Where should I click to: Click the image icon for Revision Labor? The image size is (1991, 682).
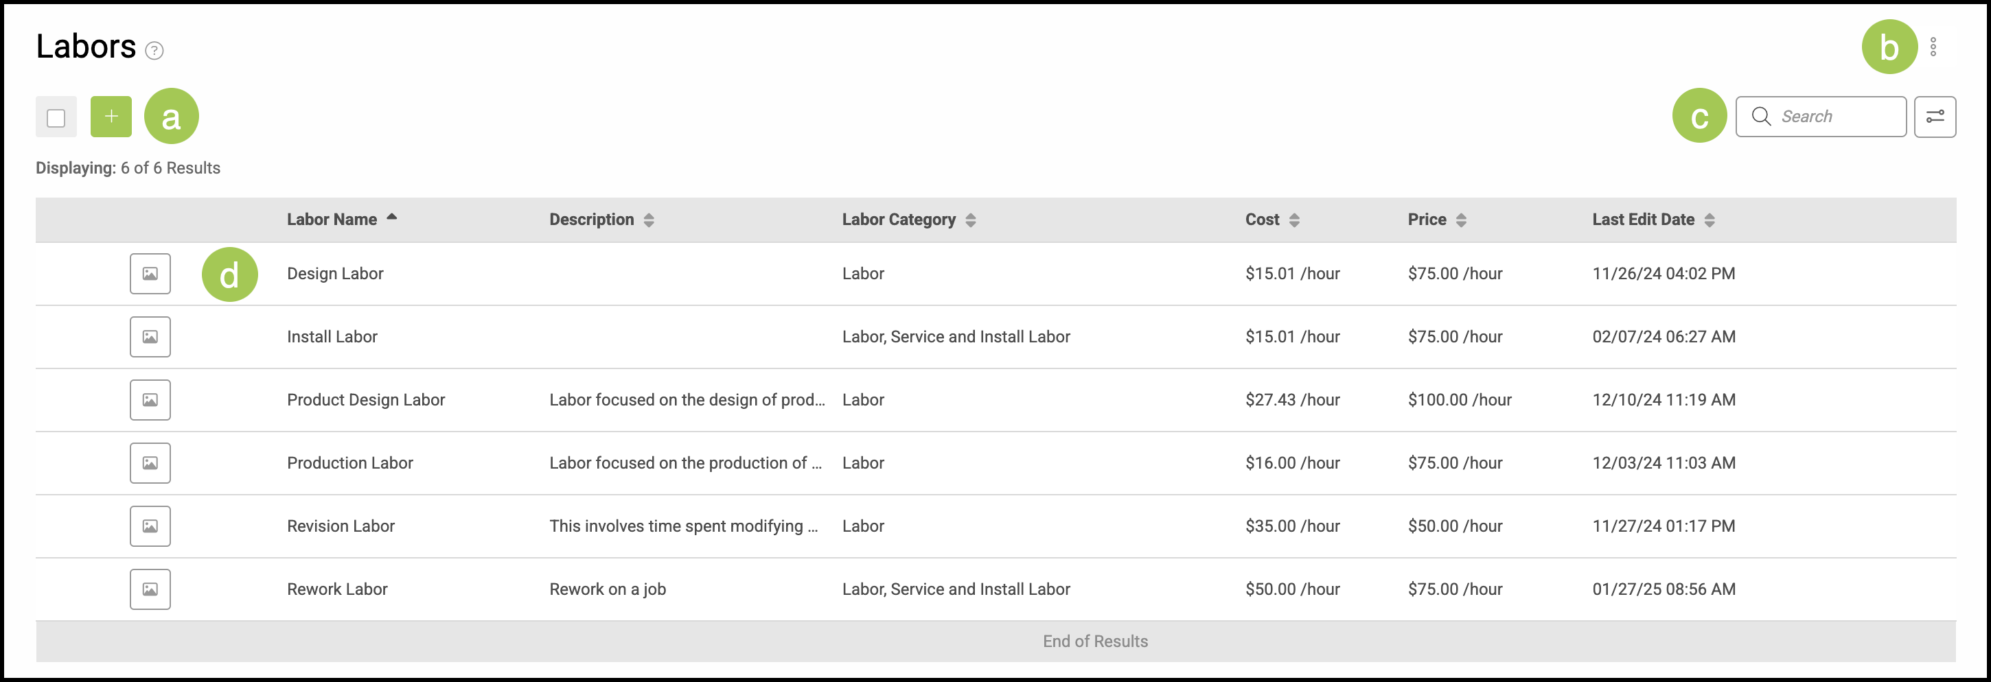(150, 526)
